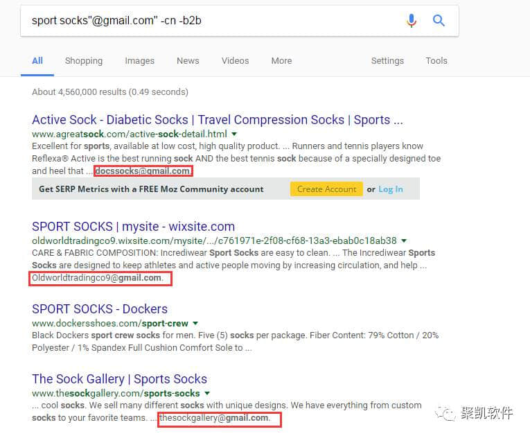Click oldworldtradingco9.wixsite.com/mysite URL text
The height and width of the screenshot is (436, 530).
(214, 241)
